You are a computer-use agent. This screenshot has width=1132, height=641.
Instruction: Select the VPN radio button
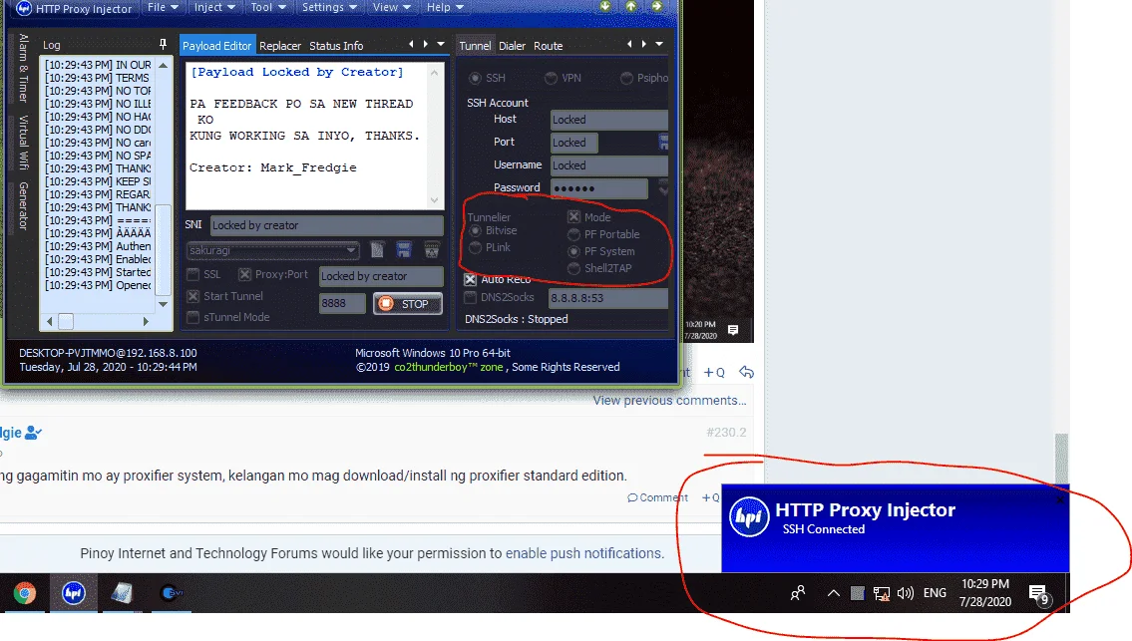point(551,77)
